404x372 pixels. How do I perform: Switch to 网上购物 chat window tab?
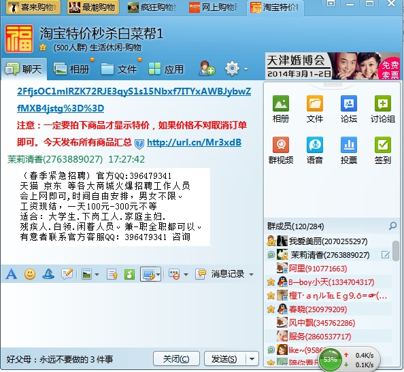(x=213, y=7)
